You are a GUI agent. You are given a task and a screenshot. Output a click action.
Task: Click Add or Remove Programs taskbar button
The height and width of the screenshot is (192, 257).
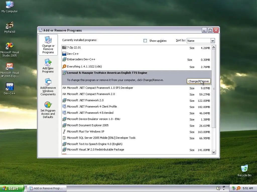click(x=47, y=188)
